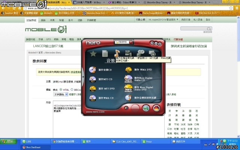Click the Nero Digital Audio CD icon
Viewport: 240px width, 150px height.
click(x=128, y=79)
